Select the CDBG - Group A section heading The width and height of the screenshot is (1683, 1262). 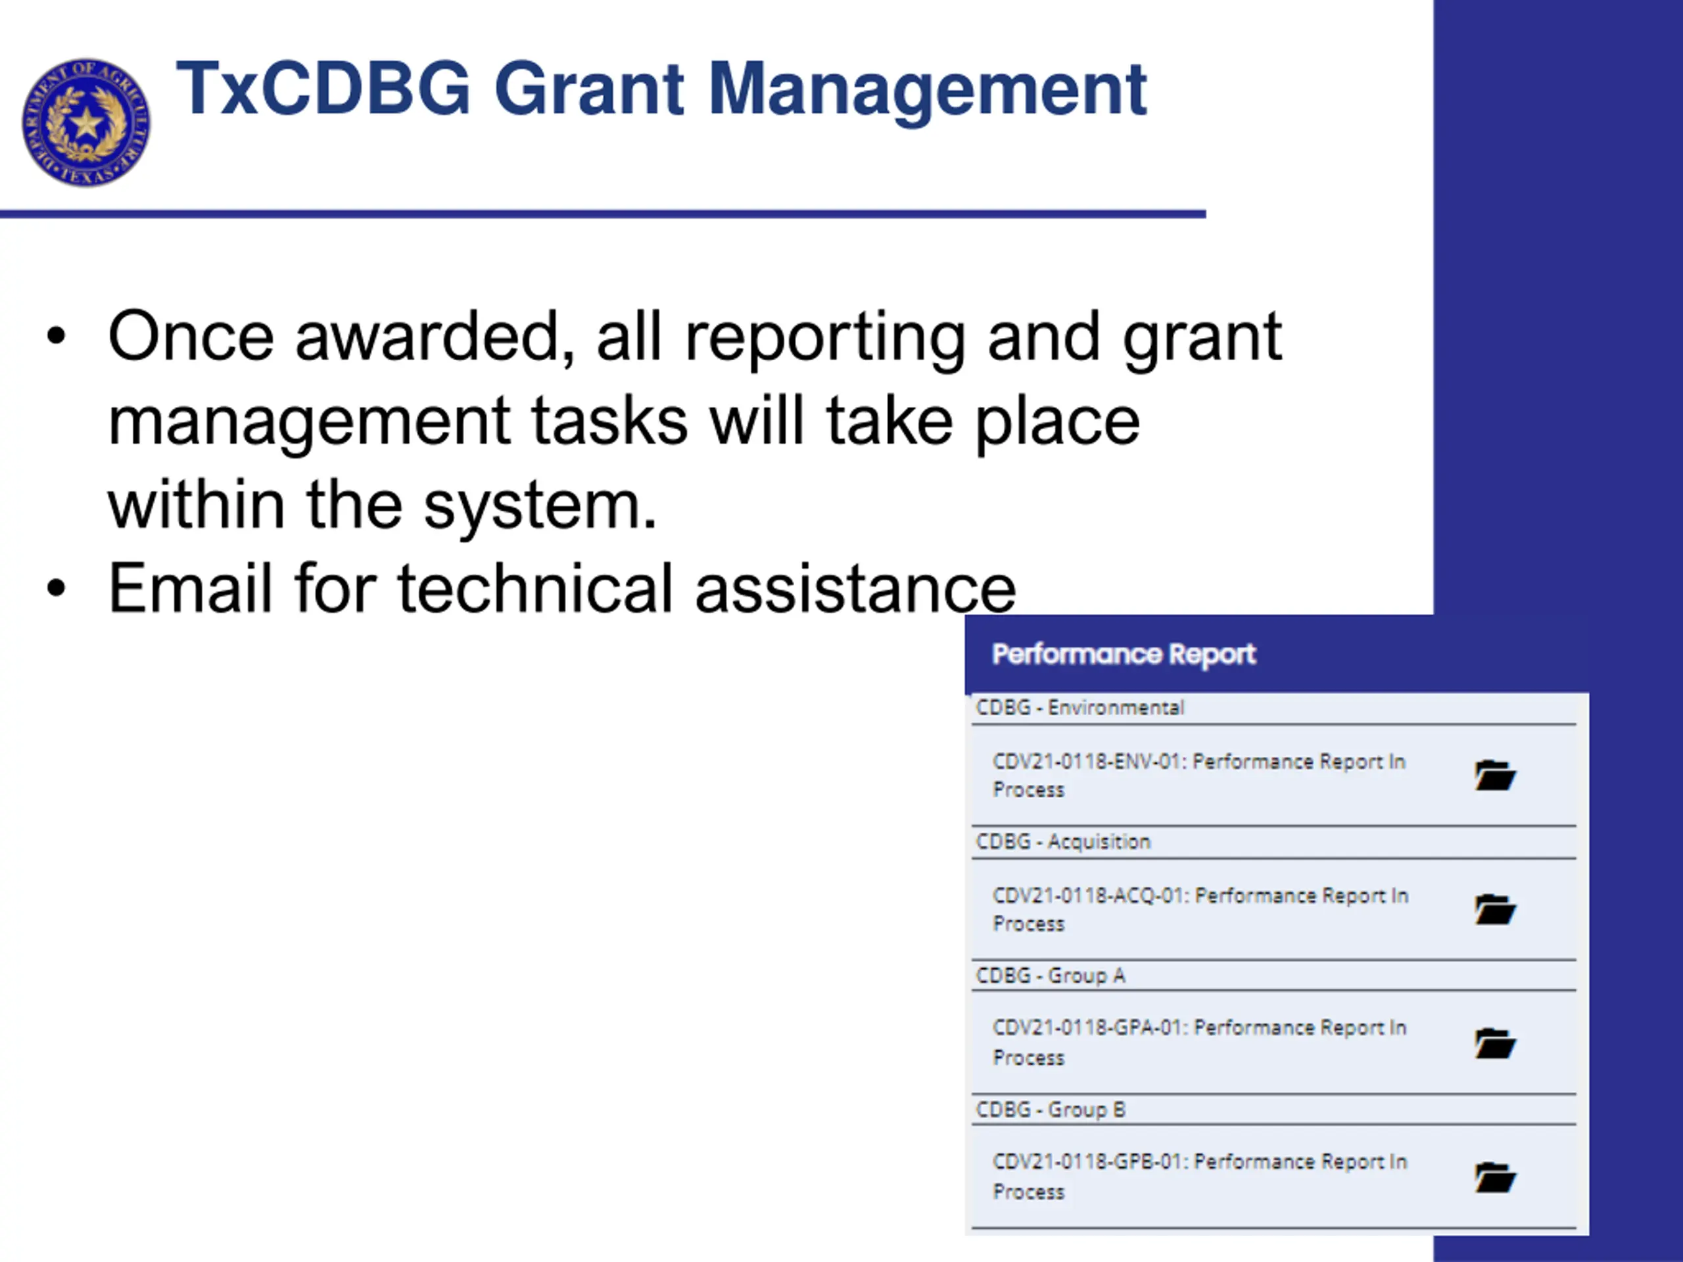point(1050,975)
